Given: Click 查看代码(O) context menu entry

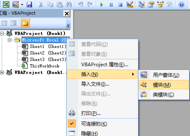Looking at the screenshot, I should tap(102, 44).
